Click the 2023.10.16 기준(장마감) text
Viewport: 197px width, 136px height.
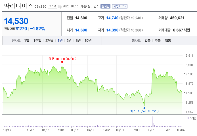click(x=80, y=6)
